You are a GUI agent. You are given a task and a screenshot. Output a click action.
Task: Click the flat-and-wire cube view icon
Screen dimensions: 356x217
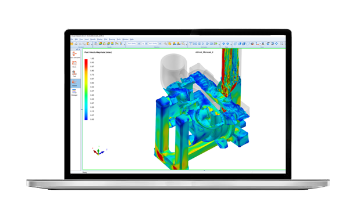pyautogui.click(x=244, y=44)
